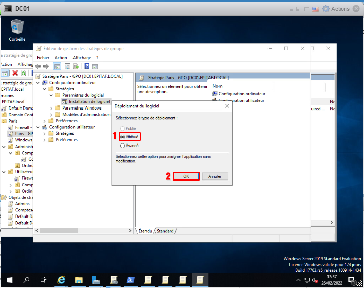Confirm the deployment with OK
The height and width of the screenshot is (288, 364).
[x=186, y=176]
